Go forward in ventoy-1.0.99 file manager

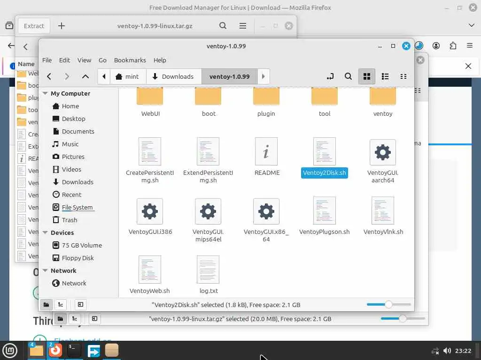coord(67,76)
